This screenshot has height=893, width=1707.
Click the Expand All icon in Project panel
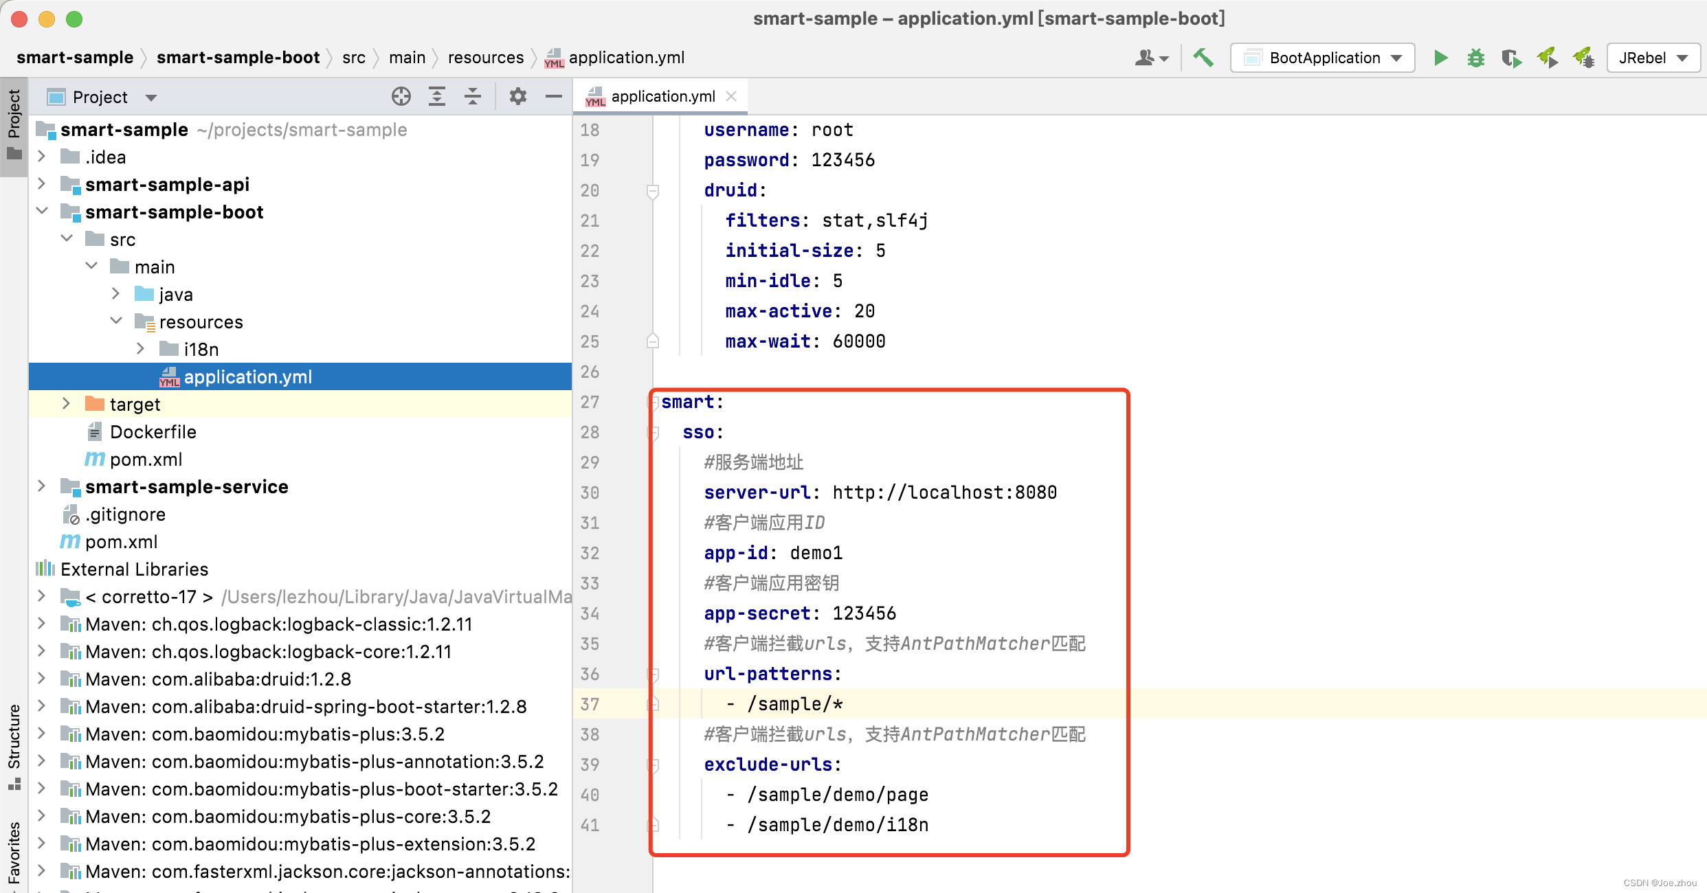[x=437, y=97]
